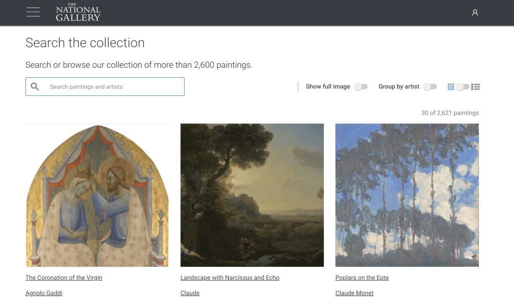
Task: Click the magnifying glass search icon
Action: click(x=35, y=87)
